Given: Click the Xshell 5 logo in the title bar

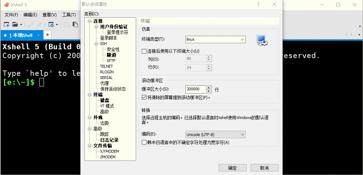Looking at the screenshot, I should pos(6,5).
